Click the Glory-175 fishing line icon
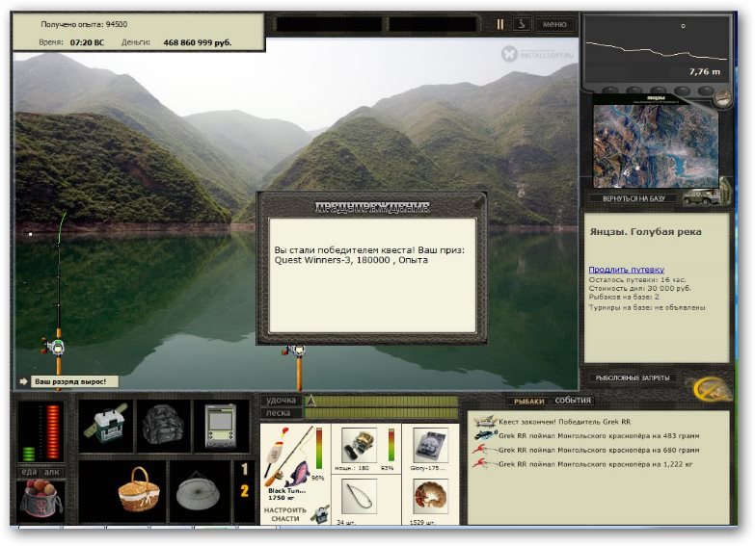Screen dimensions: 755x546 click(430, 446)
